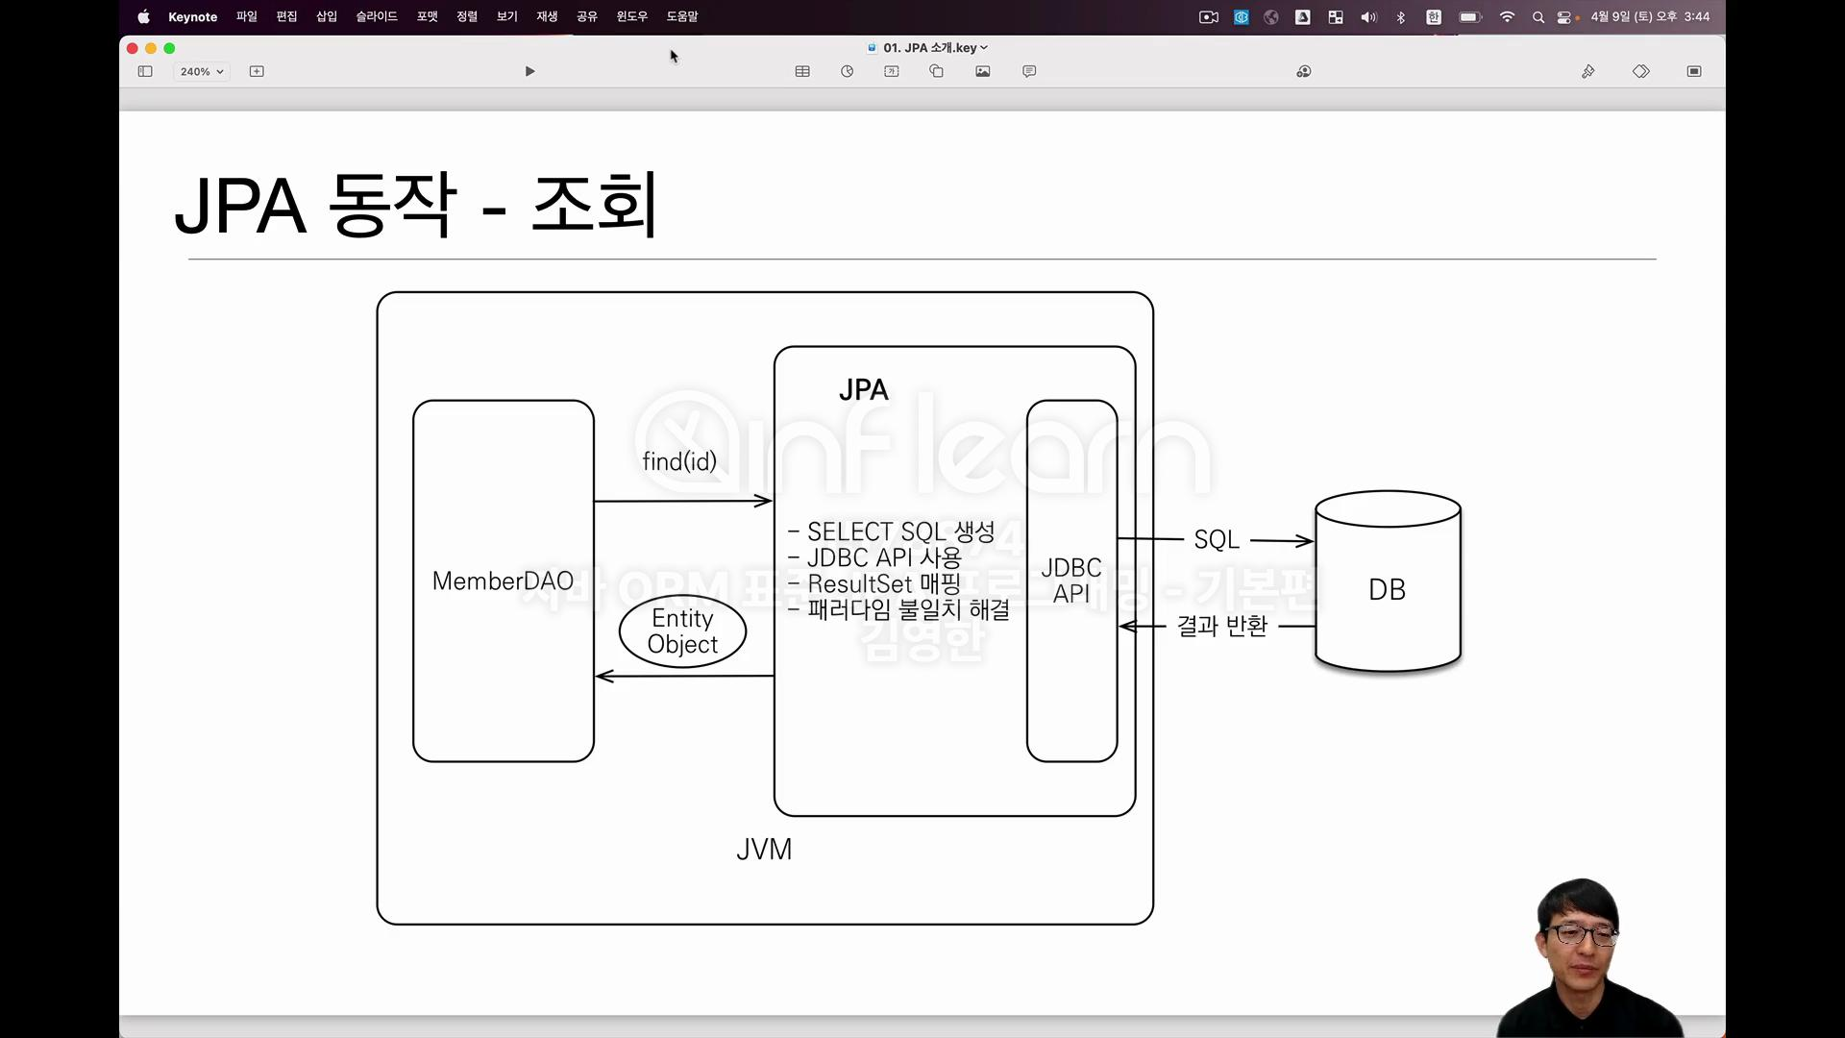Viewport: 1845px width, 1038px height.
Task: Select the SQL arrow label
Action: [1217, 539]
